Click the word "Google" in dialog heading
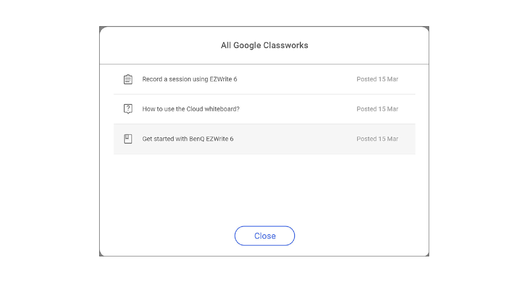The image size is (507, 284). click(x=247, y=45)
